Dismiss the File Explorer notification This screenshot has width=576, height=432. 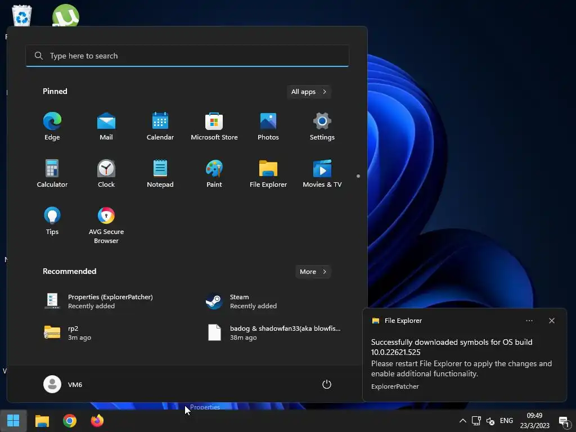pos(552,321)
